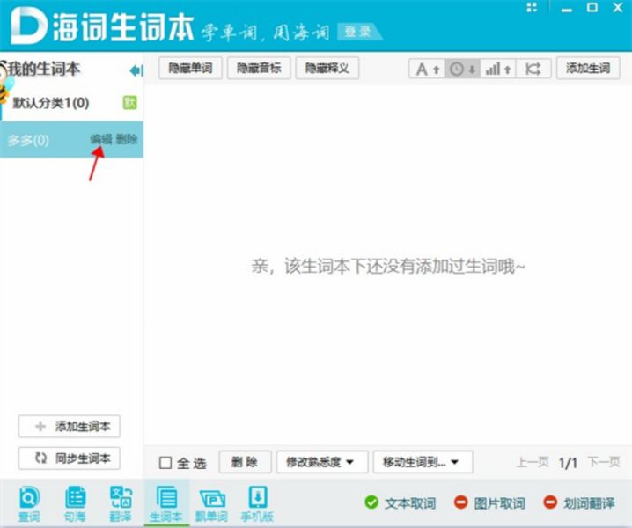Click the 隐藏单词 button
This screenshot has height=528, width=632.
[190, 68]
